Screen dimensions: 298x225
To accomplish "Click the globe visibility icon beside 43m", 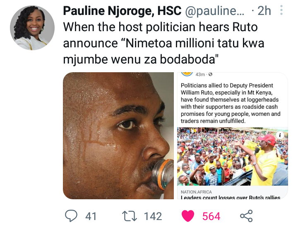I will (x=210, y=74).
